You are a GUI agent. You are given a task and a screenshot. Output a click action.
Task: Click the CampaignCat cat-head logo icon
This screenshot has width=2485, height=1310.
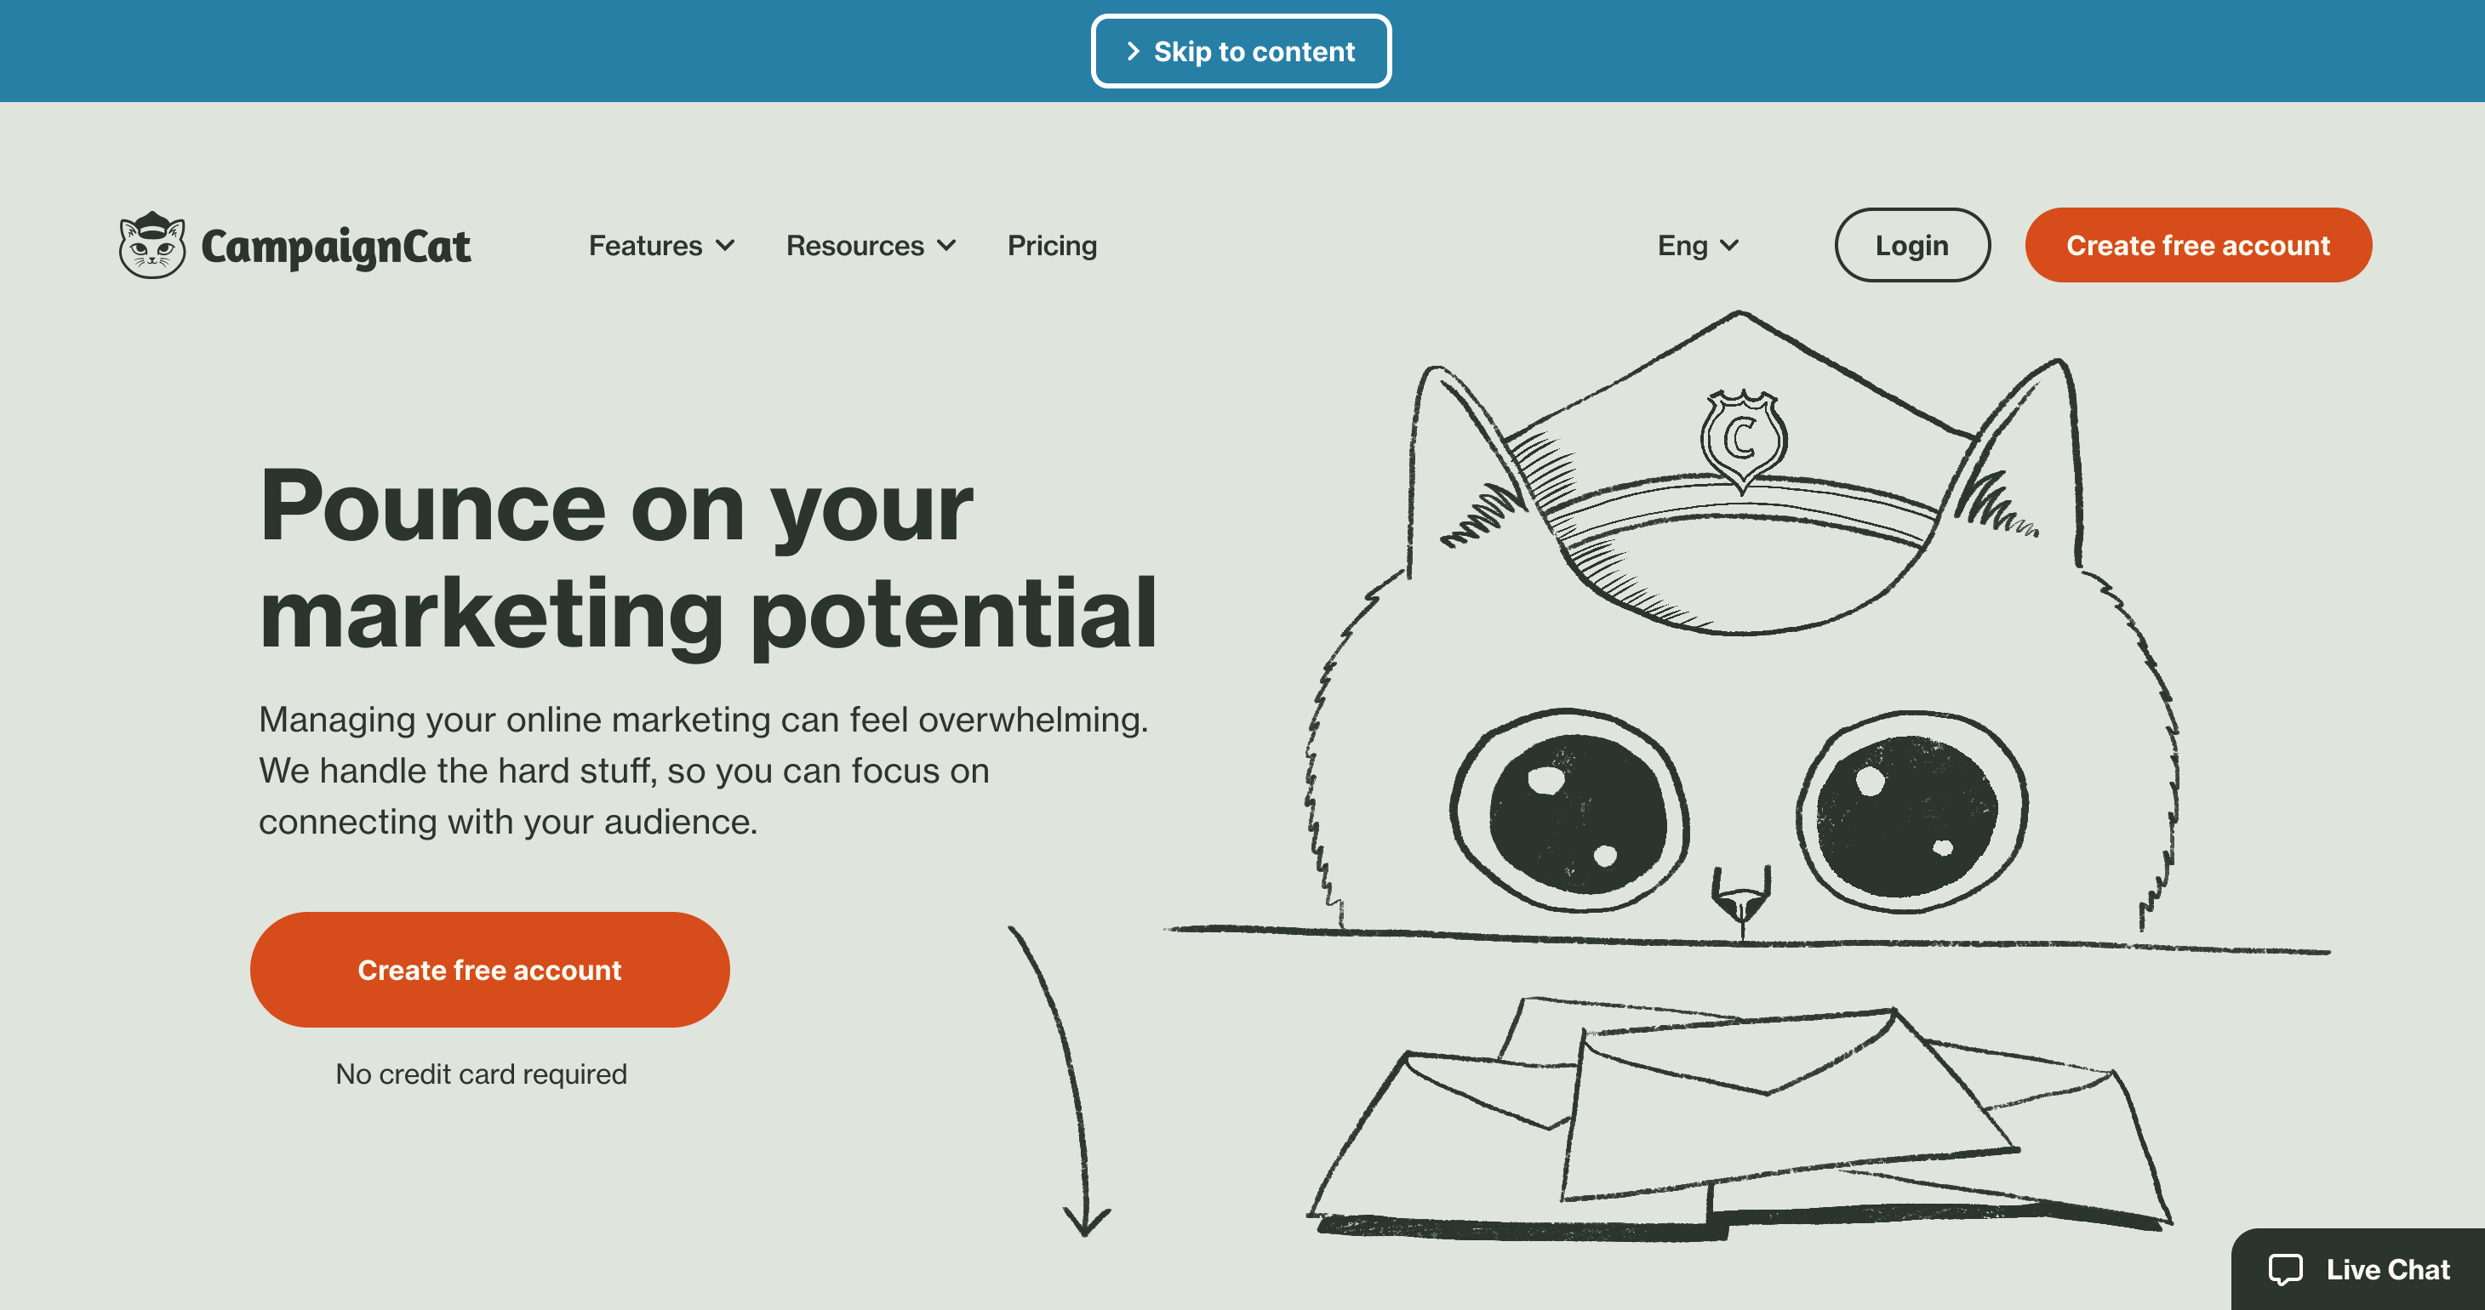pyautogui.click(x=151, y=245)
